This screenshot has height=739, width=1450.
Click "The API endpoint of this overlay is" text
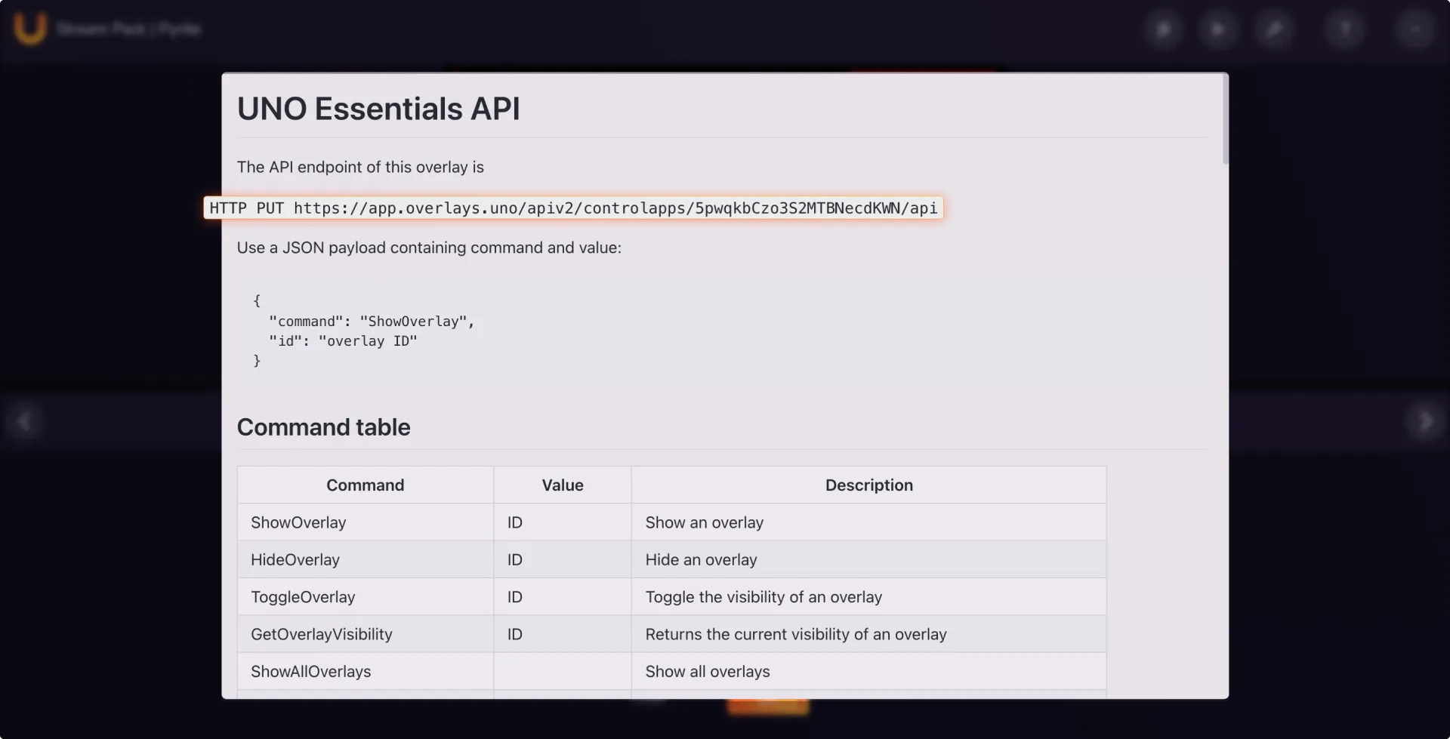[360, 167]
